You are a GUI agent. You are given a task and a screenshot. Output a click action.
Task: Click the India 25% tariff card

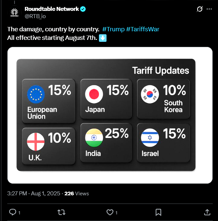[x=106, y=143]
